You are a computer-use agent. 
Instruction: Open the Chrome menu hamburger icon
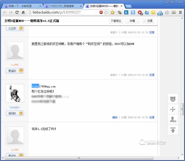coord(181,12)
